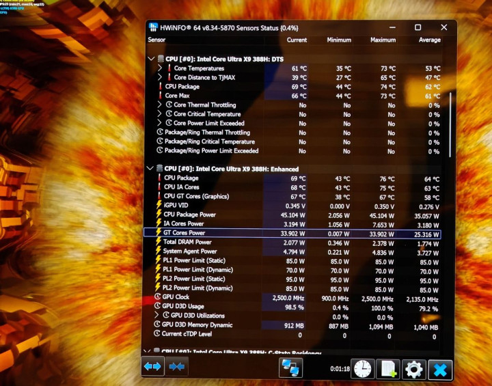Click the 0:01:18 elapsed time display

coord(340,369)
